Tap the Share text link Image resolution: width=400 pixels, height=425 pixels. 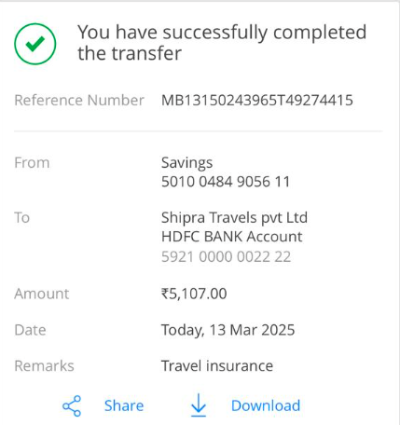pos(124,405)
